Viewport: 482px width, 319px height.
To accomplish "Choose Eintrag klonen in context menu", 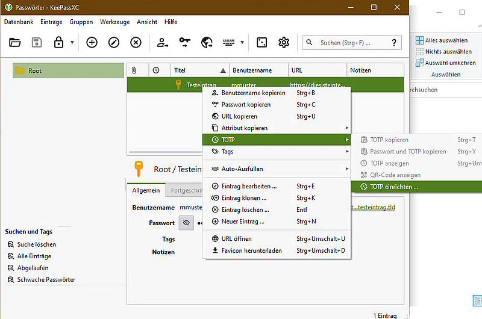I will click(243, 198).
